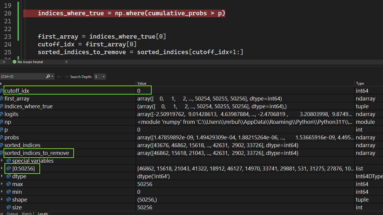
Task: Click the scroll-left arrow of the editor scrollbar
Action: [66, 62]
